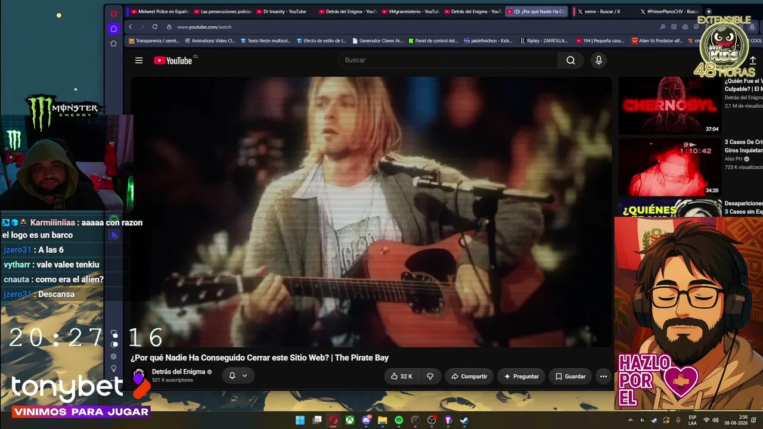The image size is (763, 429).
Task: Click the Kurt Cobain video player
Action: click(371, 212)
